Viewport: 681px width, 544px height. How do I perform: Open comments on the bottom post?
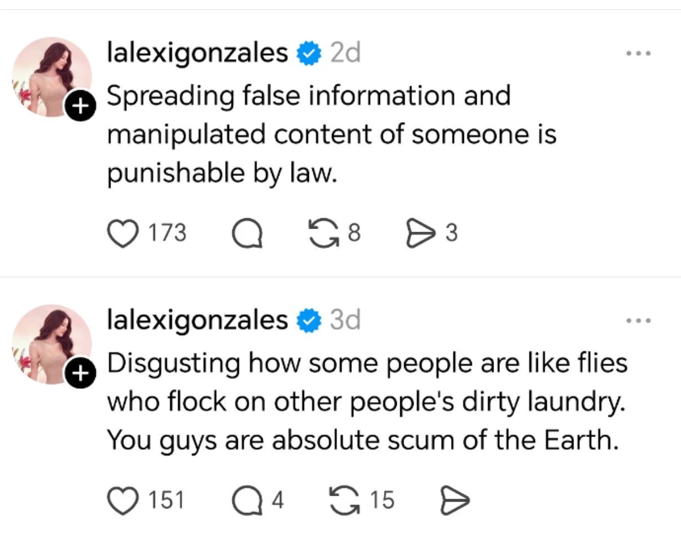tap(250, 500)
